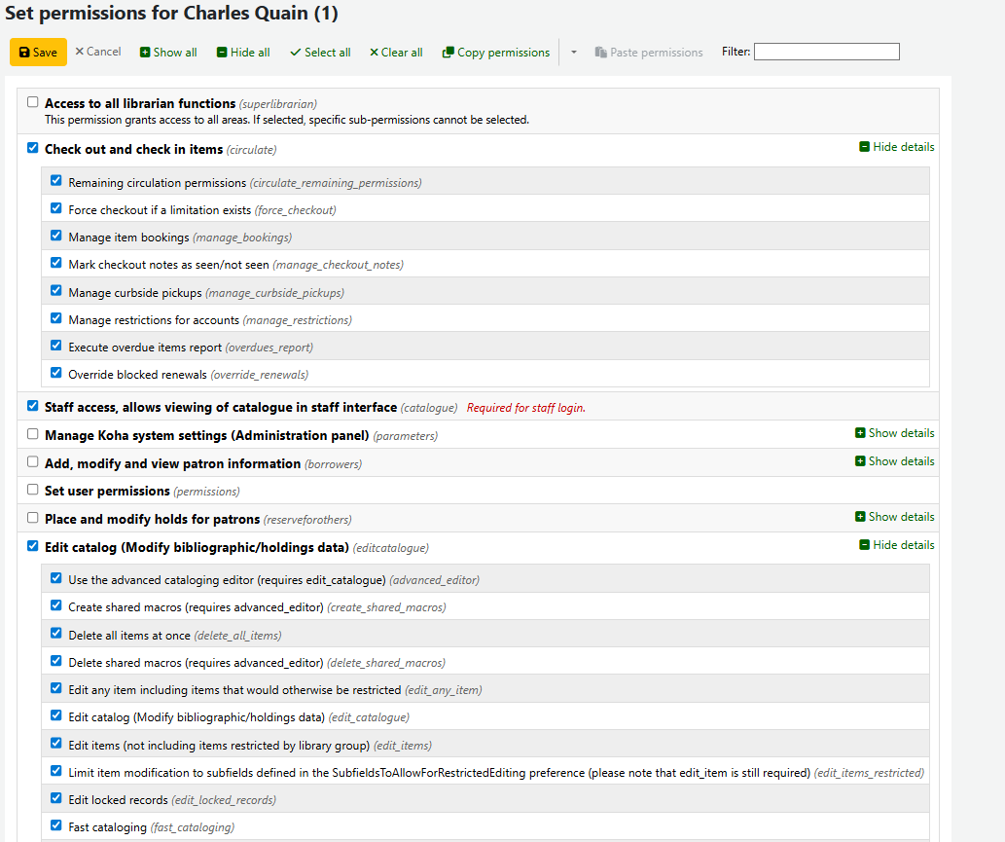This screenshot has width=1005, height=842.
Task: Check the Set user permissions checkbox
Action: pyautogui.click(x=33, y=490)
